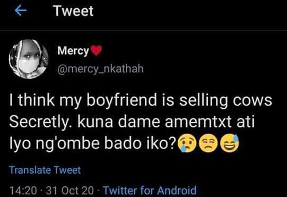Open the Twitter for Android source link
The width and height of the screenshot is (287, 197).
point(150,190)
